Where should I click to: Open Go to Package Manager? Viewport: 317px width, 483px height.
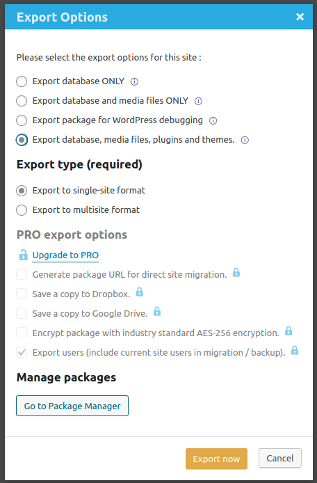pyautogui.click(x=72, y=406)
